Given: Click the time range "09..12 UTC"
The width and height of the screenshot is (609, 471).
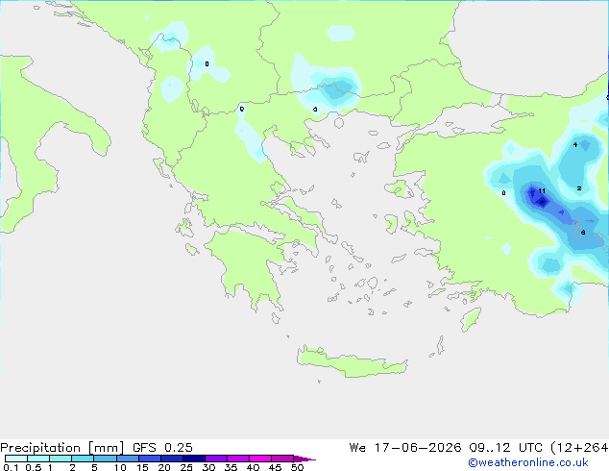Looking at the screenshot, I should 505,448.
